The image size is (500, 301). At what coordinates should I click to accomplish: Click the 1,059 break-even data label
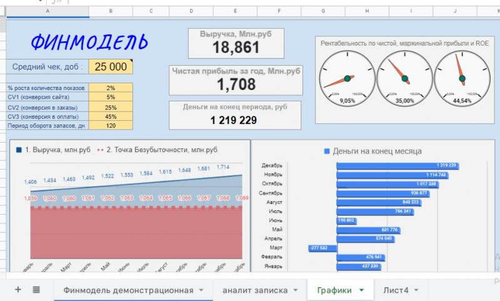[31, 198]
